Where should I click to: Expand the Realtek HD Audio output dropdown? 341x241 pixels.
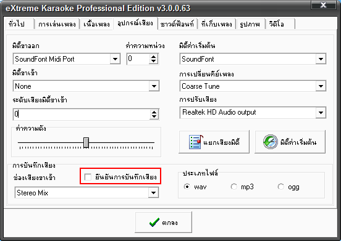click(x=321, y=113)
